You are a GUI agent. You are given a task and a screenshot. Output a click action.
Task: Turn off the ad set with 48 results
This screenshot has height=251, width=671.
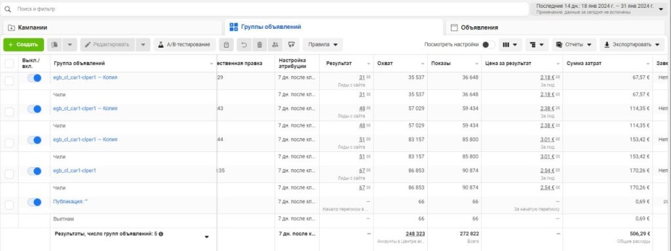[x=34, y=109]
